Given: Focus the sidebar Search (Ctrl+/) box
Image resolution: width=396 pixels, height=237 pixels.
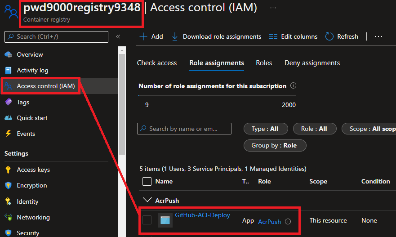Looking at the screenshot, I should (56, 36).
